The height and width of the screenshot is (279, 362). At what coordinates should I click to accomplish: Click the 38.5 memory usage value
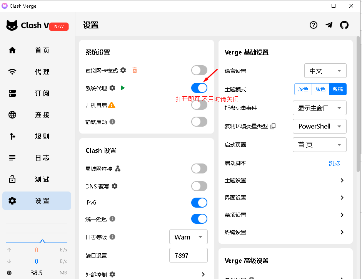37,273
